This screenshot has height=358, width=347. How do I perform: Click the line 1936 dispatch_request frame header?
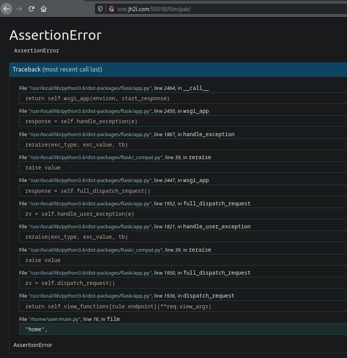pos(127,296)
